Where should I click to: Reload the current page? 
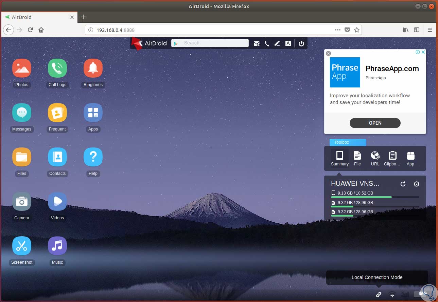coord(30,30)
